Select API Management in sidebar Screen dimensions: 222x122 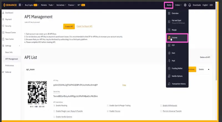coord(12,59)
